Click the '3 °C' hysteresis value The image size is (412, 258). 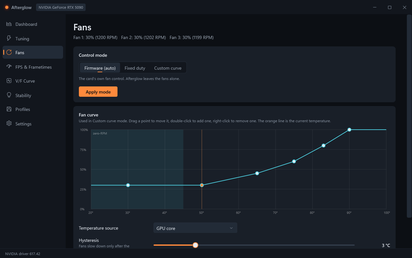386,245
